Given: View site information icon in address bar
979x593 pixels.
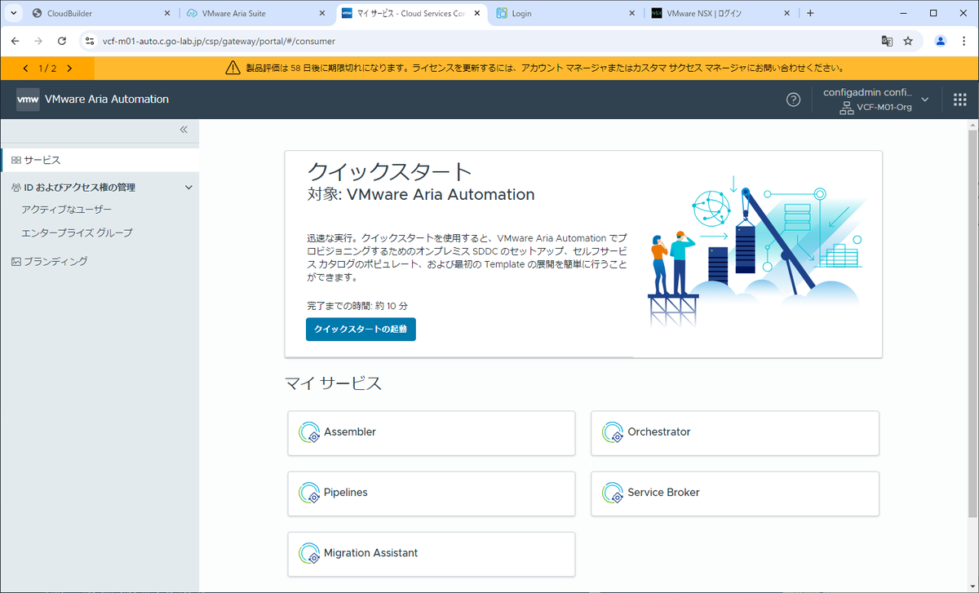Looking at the screenshot, I should (x=90, y=41).
